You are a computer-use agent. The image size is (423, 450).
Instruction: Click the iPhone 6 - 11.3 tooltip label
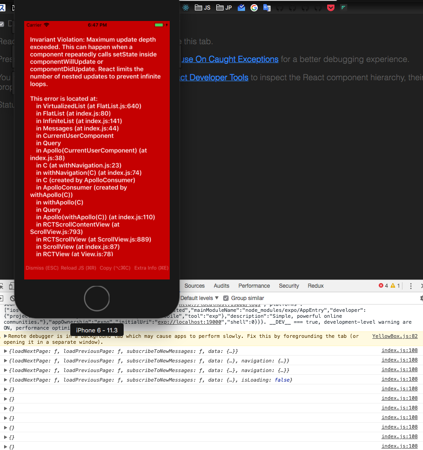click(x=97, y=331)
